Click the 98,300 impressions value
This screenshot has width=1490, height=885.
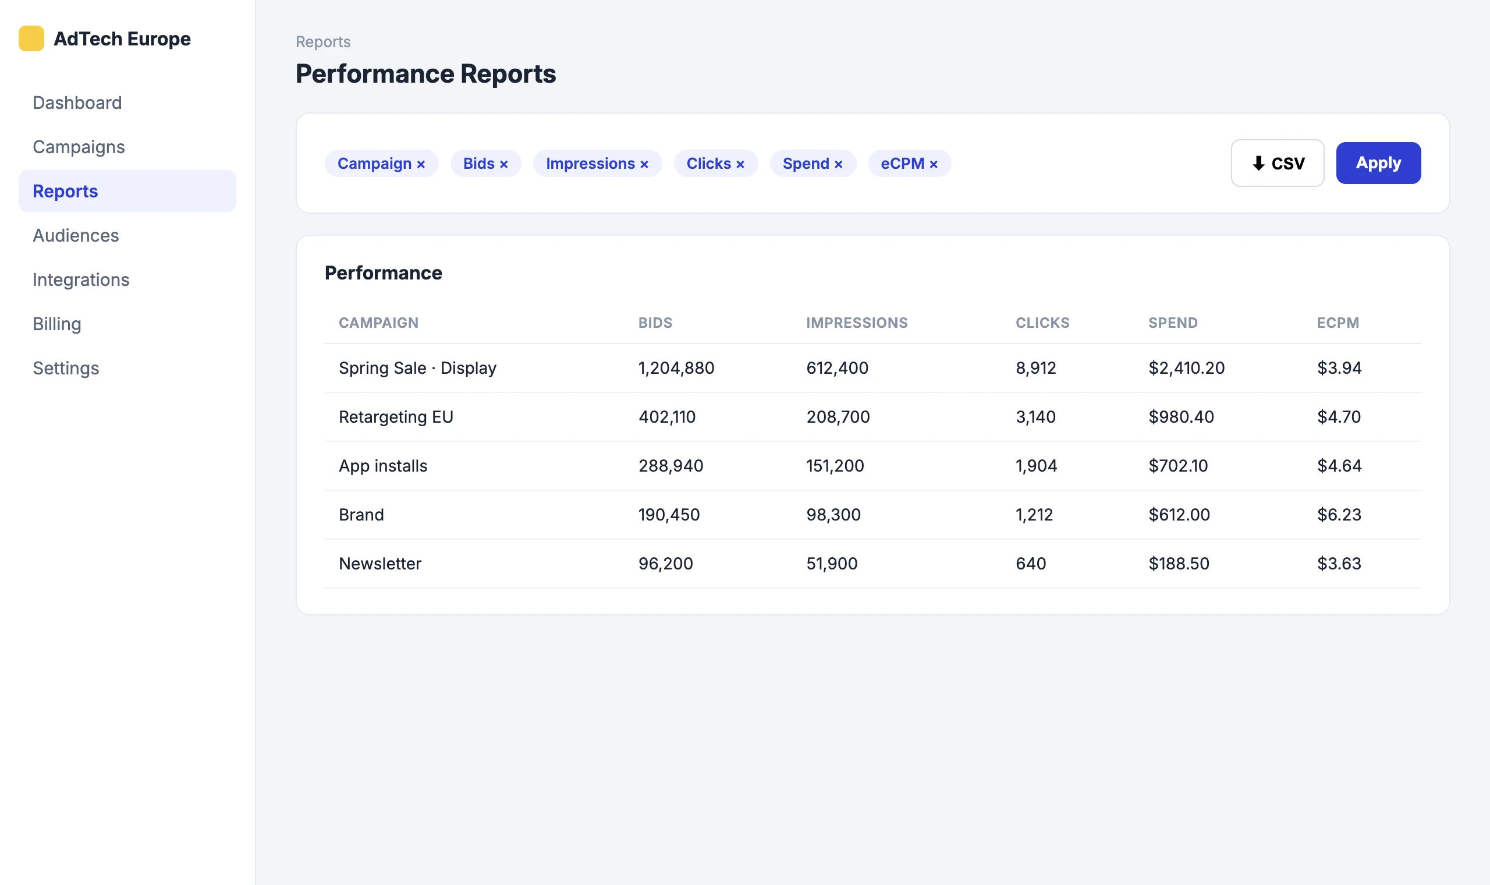(833, 515)
